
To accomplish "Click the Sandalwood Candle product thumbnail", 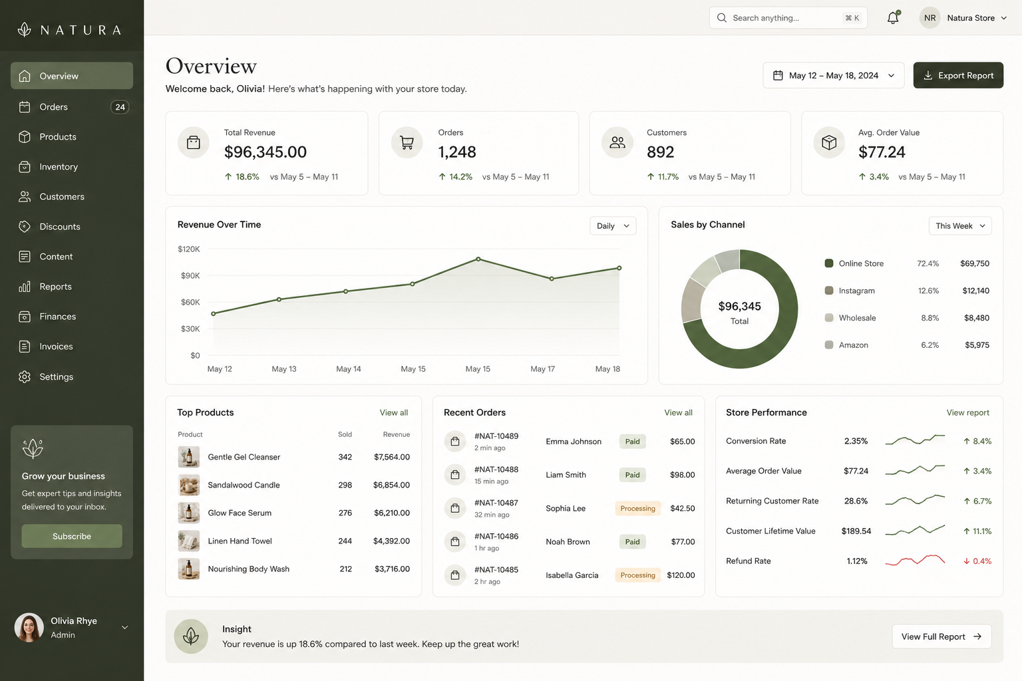I will 188,485.
